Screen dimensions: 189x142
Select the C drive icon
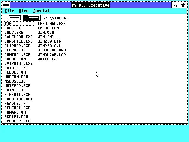(x=32, y=18)
